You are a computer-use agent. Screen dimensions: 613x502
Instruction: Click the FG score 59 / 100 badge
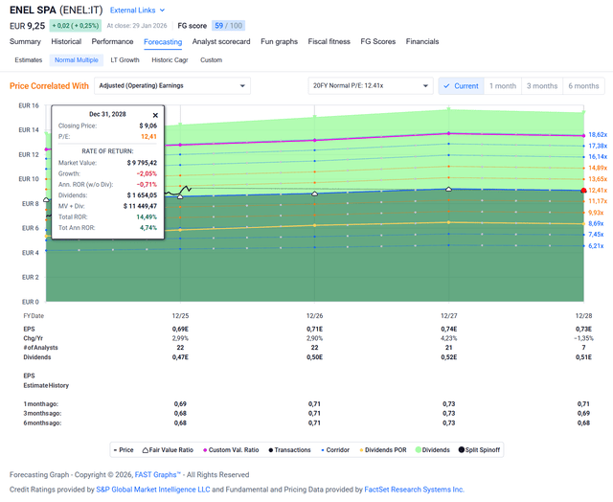228,26
